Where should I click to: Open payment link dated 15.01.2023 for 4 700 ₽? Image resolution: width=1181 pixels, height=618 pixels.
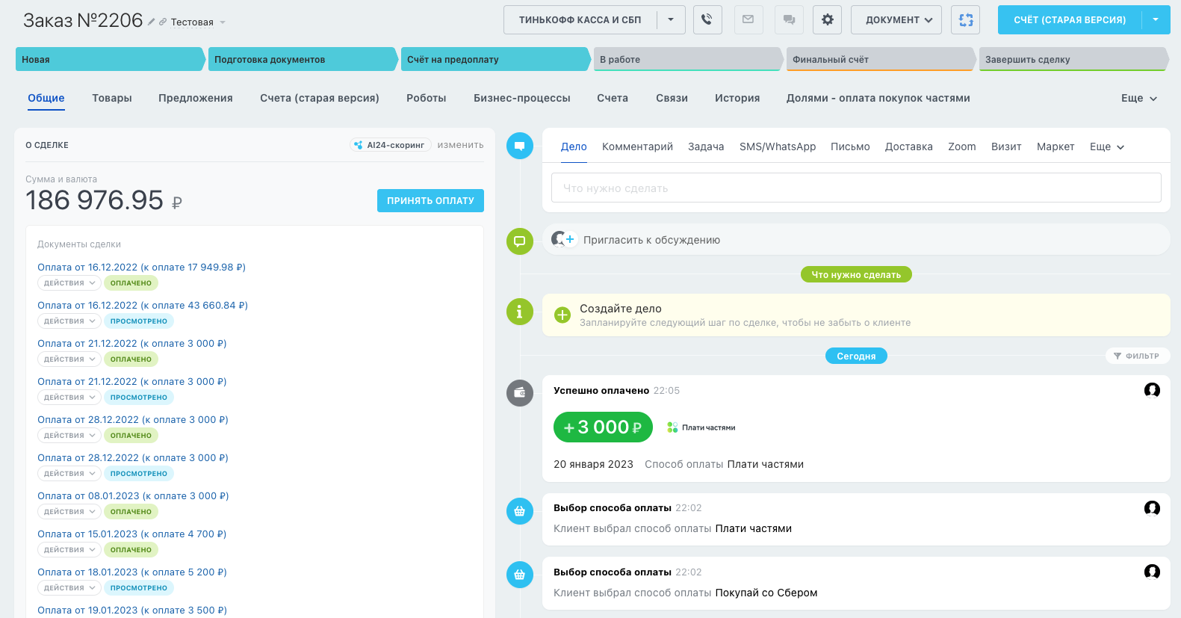pos(131,534)
